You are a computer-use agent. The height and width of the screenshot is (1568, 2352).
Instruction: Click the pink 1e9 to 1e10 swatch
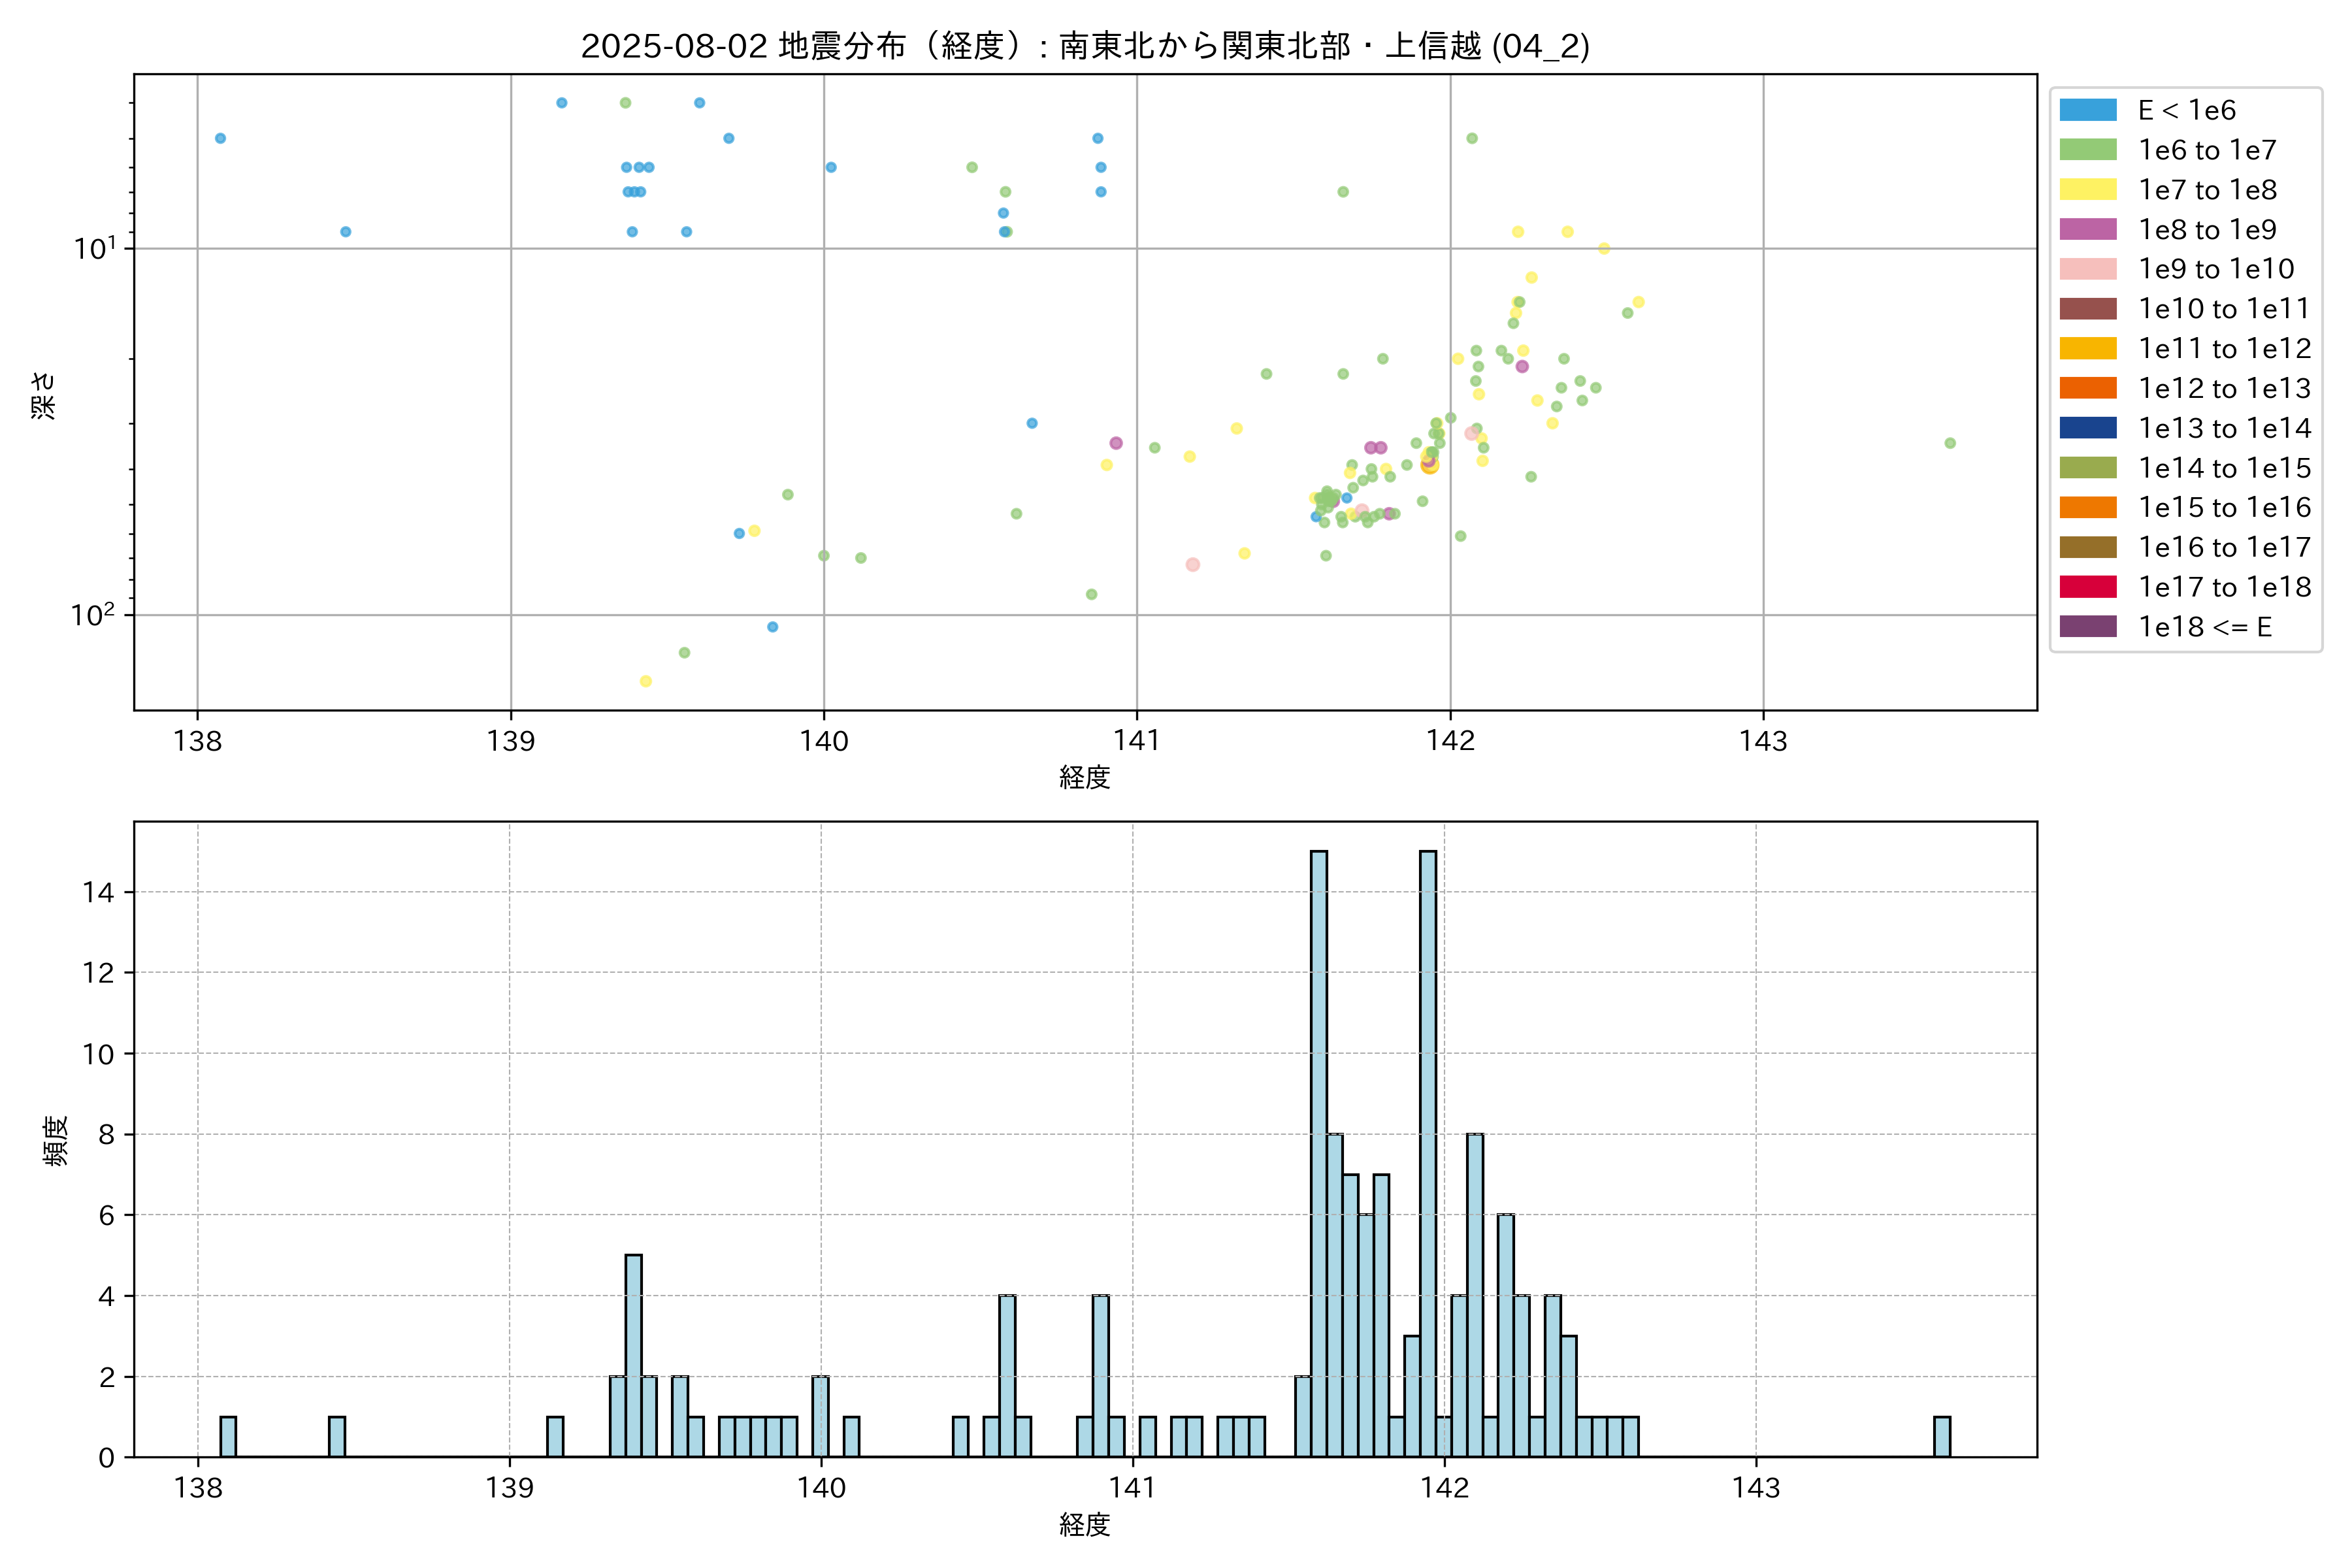[2087, 269]
